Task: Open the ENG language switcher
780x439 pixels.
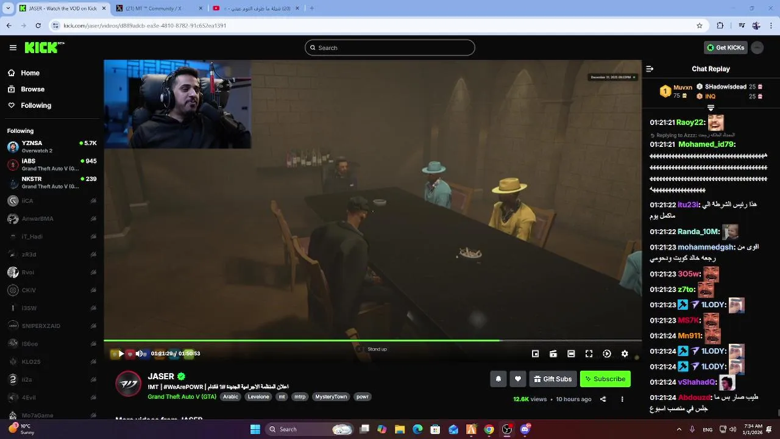Action: (707, 429)
